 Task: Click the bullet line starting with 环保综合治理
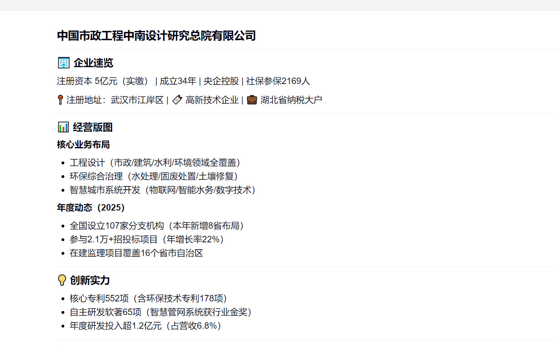154,176
